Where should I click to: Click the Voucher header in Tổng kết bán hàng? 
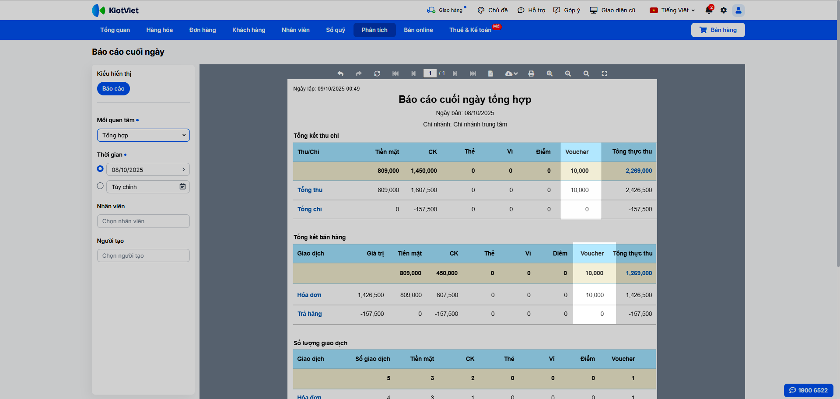[x=592, y=253]
